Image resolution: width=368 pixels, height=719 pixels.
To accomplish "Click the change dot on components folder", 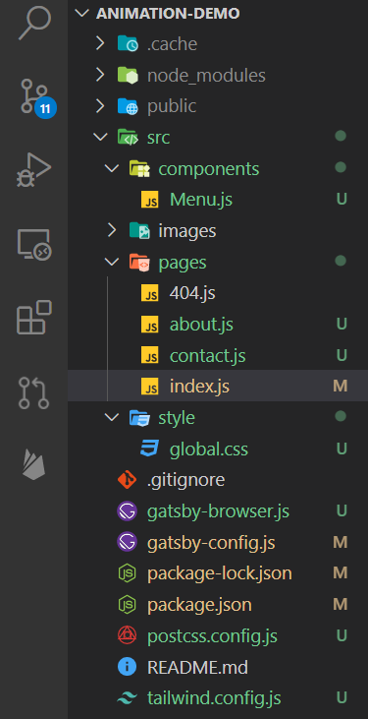I will coord(341,167).
